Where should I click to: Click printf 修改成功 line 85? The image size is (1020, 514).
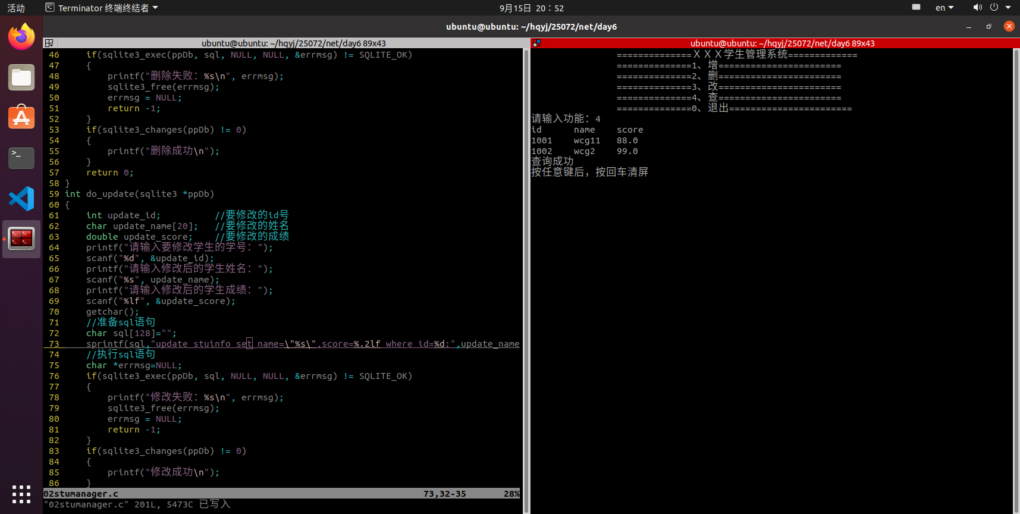pyautogui.click(x=164, y=472)
